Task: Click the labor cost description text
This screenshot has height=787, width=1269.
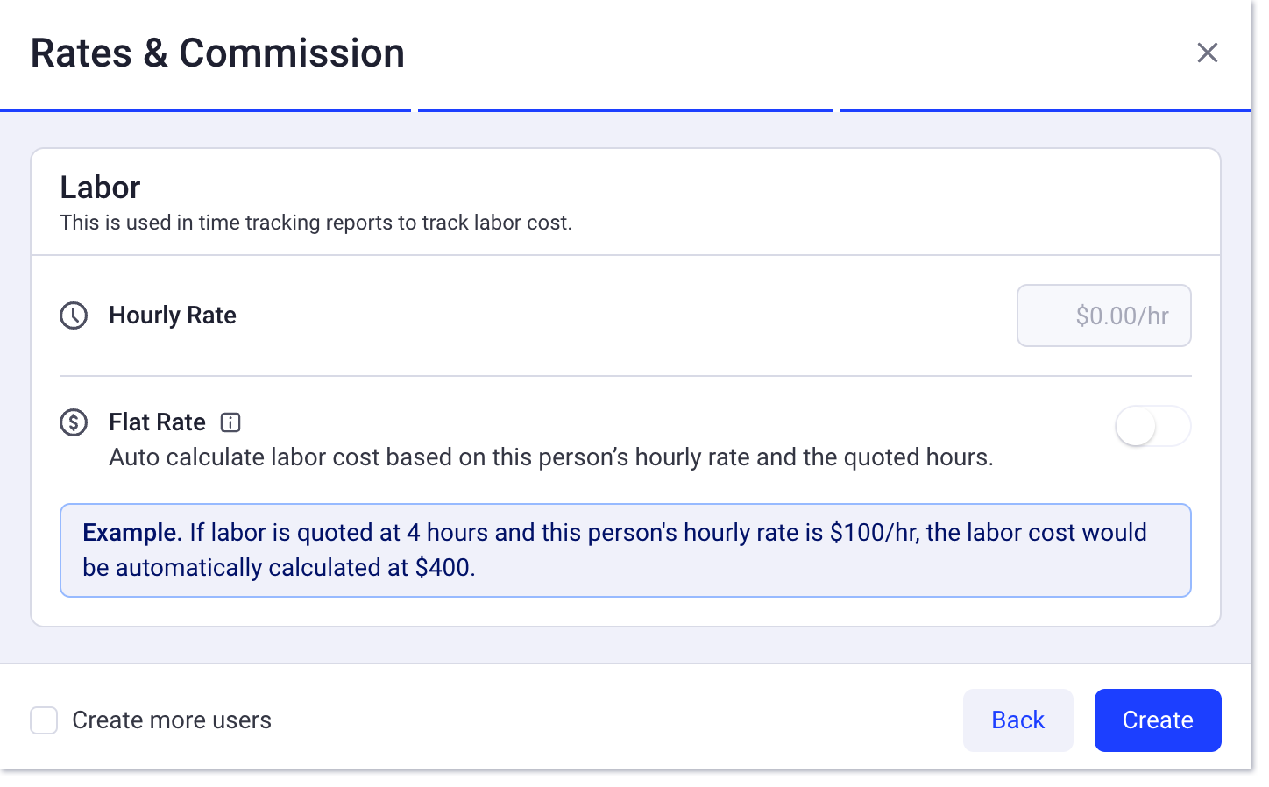Action: (315, 222)
